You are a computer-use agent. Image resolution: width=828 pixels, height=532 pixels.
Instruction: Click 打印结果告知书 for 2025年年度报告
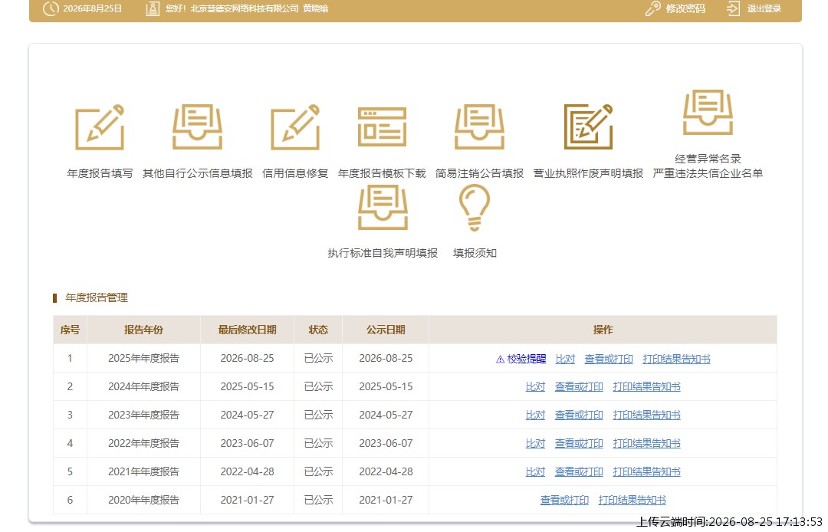[x=676, y=359]
